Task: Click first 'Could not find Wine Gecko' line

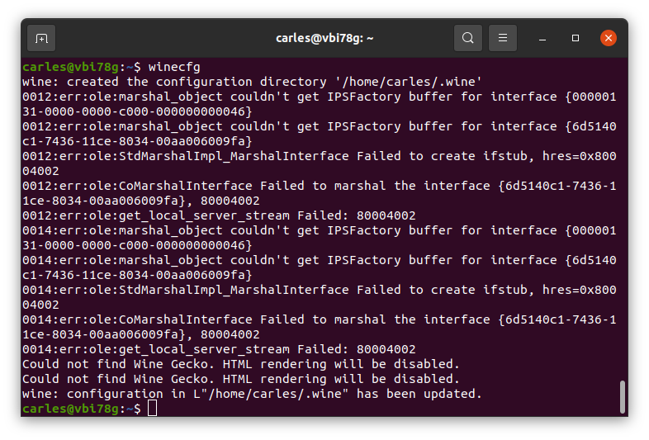Action: [241, 364]
